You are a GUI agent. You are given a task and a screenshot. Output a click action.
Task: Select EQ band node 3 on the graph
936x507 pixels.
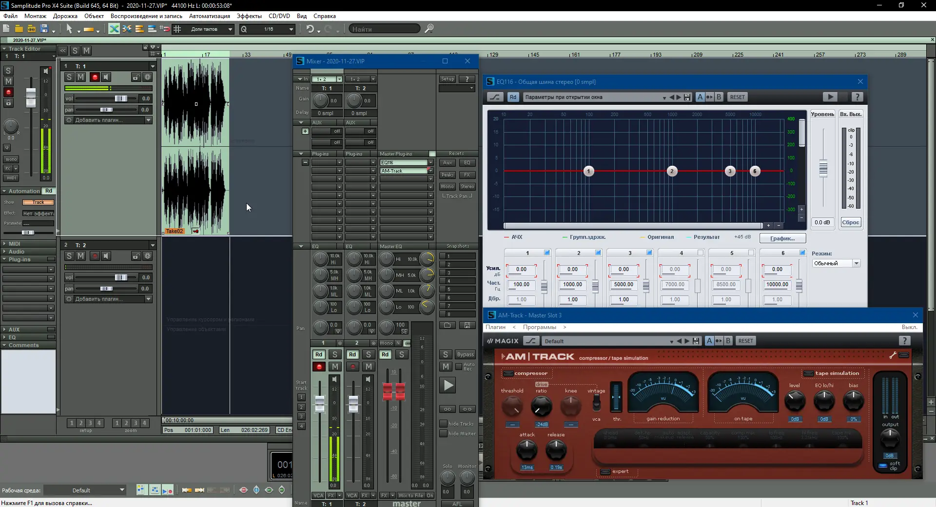[730, 171]
